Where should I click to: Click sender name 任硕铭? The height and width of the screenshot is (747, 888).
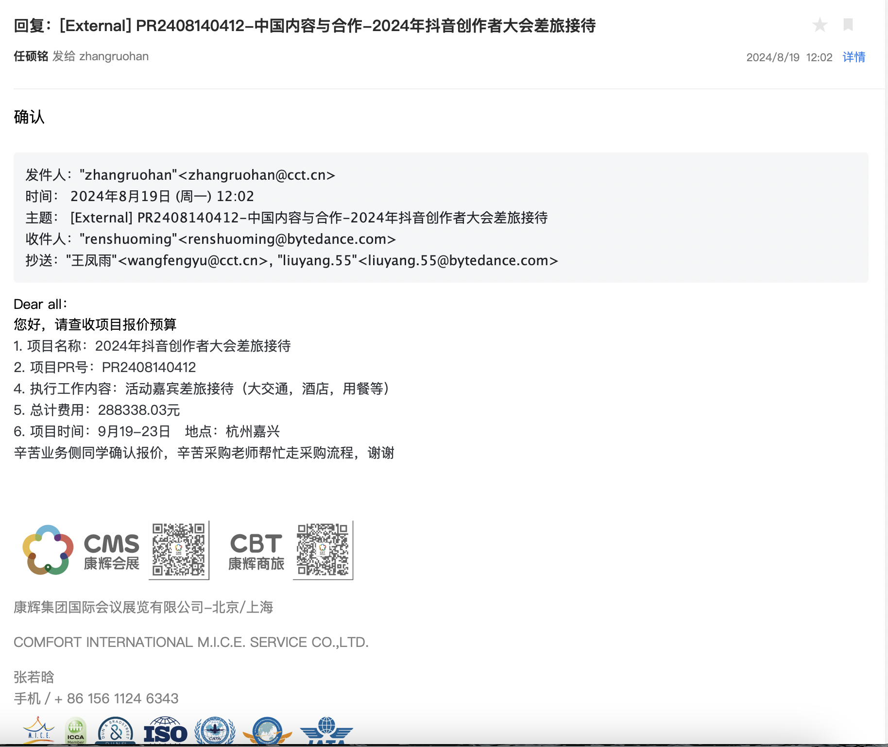[x=31, y=56]
